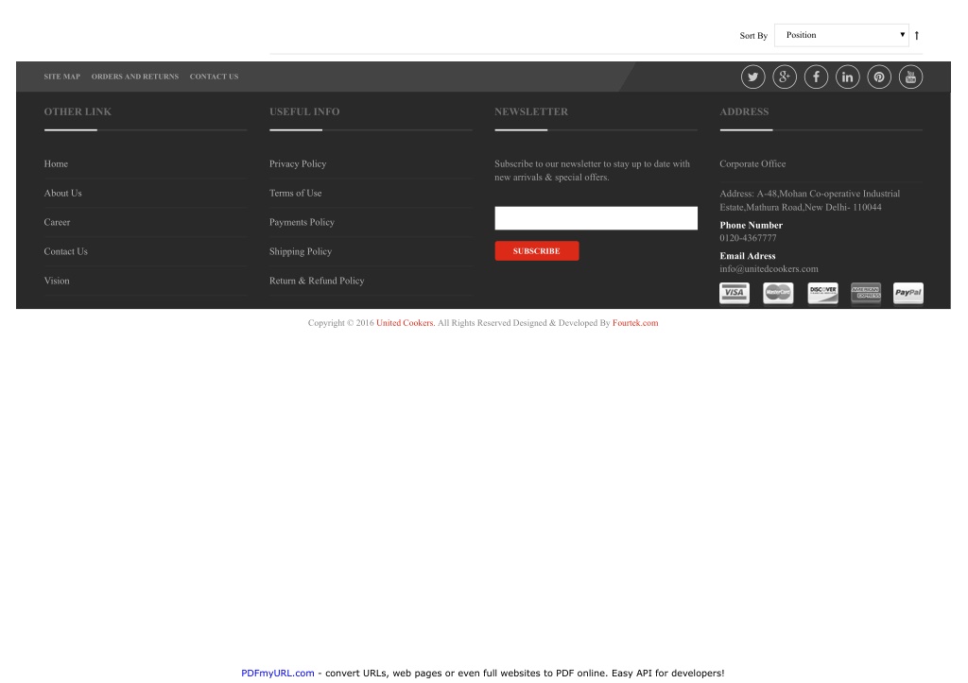Click the Mohan Co-operative Industrial address text
This screenshot has height=683, width=968.
click(809, 200)
